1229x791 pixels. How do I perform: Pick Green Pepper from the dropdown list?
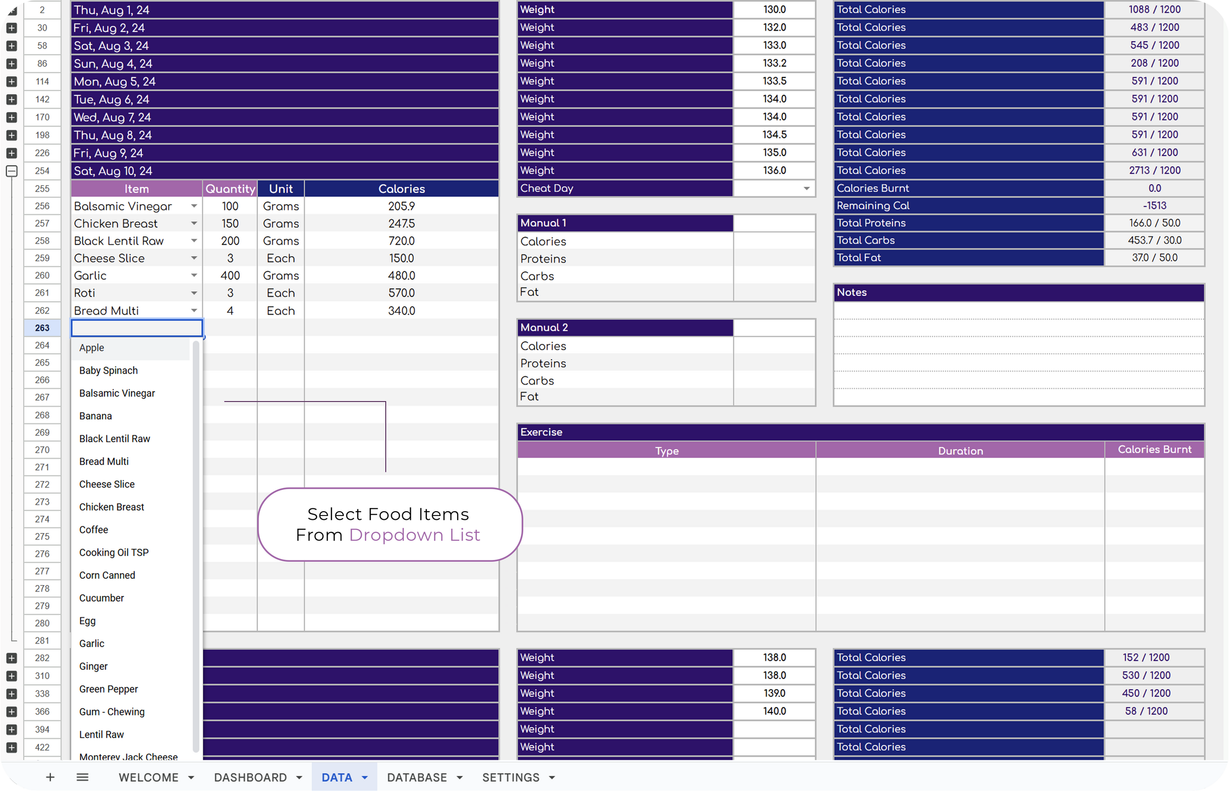coord(108,689)
